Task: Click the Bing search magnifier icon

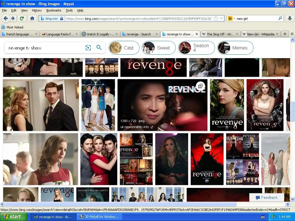Action: pos(99,47)
